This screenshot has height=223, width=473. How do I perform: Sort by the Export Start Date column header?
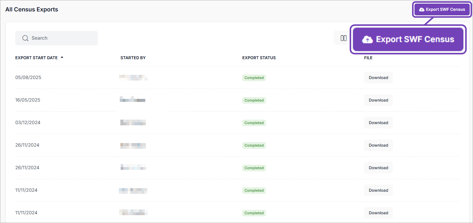[36, 58]
